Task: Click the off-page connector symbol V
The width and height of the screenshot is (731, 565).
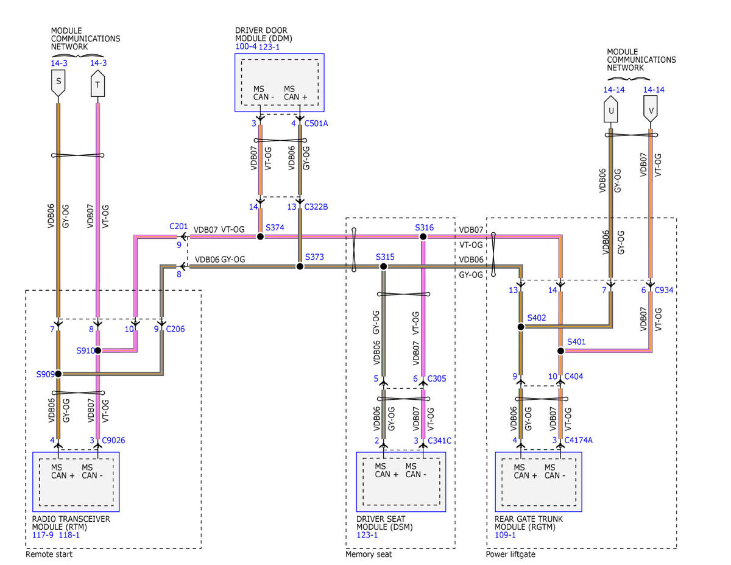Action: click(x=650, y=111)
